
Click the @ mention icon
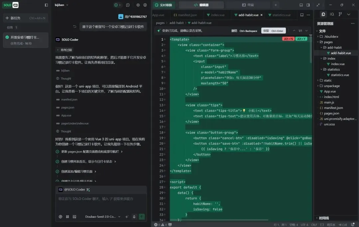[x=60, y=217]
